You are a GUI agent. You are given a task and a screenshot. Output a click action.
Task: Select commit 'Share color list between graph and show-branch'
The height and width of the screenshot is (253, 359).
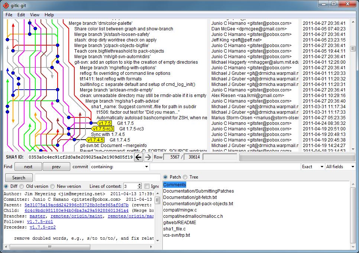coord(124,29)
